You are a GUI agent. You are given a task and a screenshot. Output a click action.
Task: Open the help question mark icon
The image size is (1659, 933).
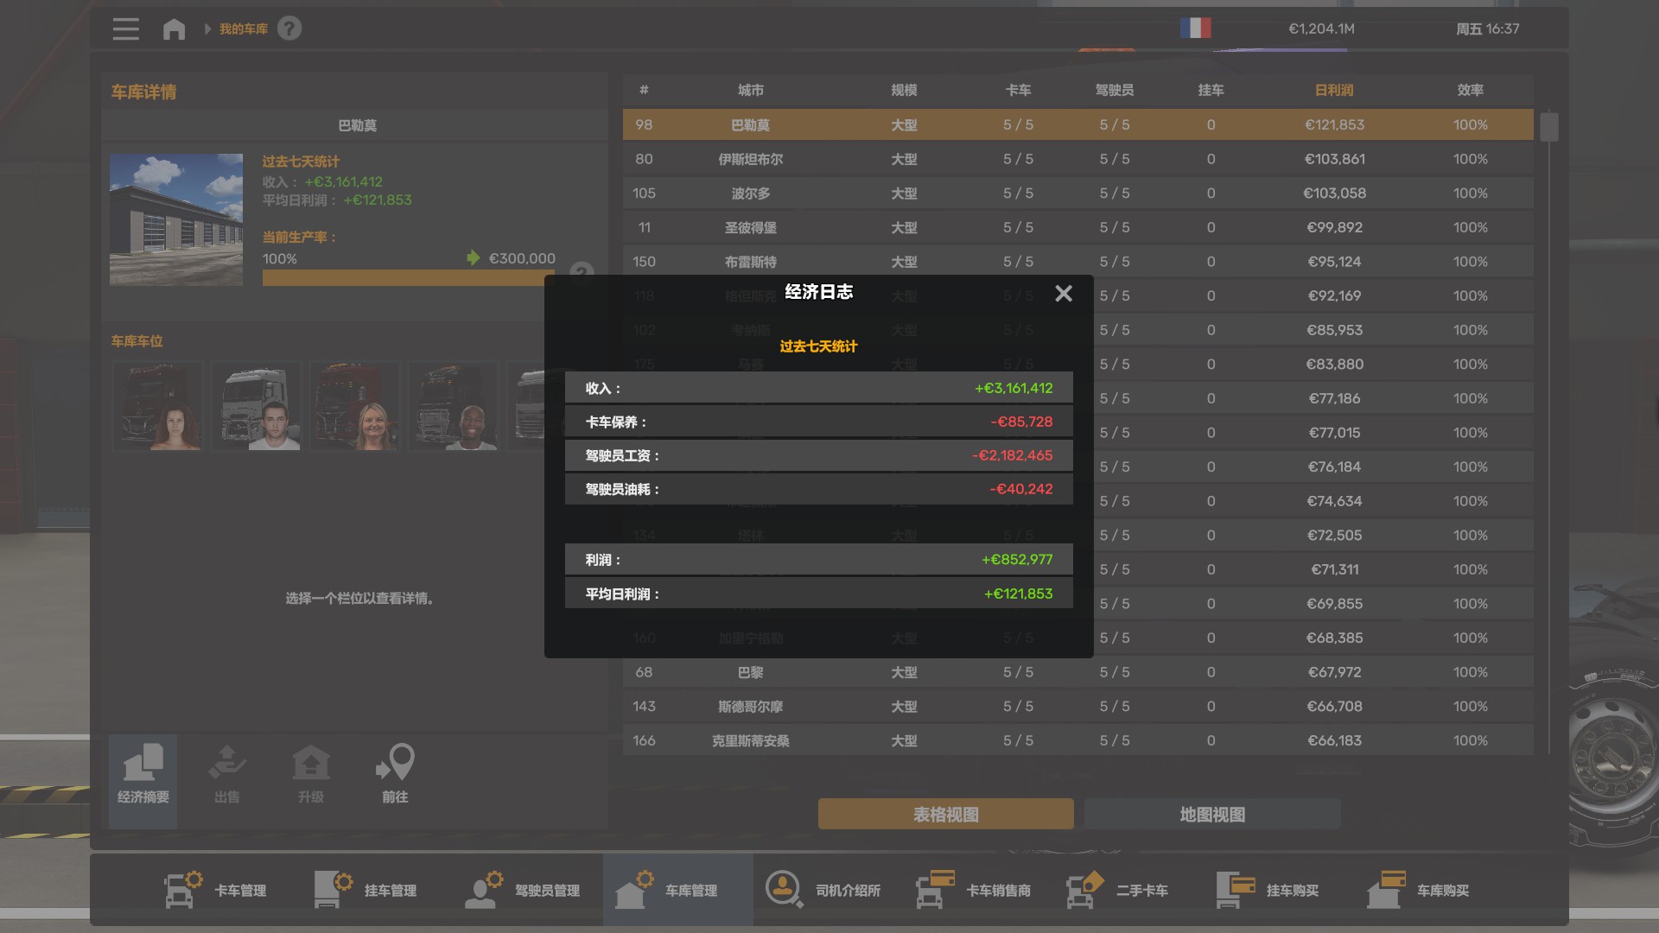(x=289, y=29)
